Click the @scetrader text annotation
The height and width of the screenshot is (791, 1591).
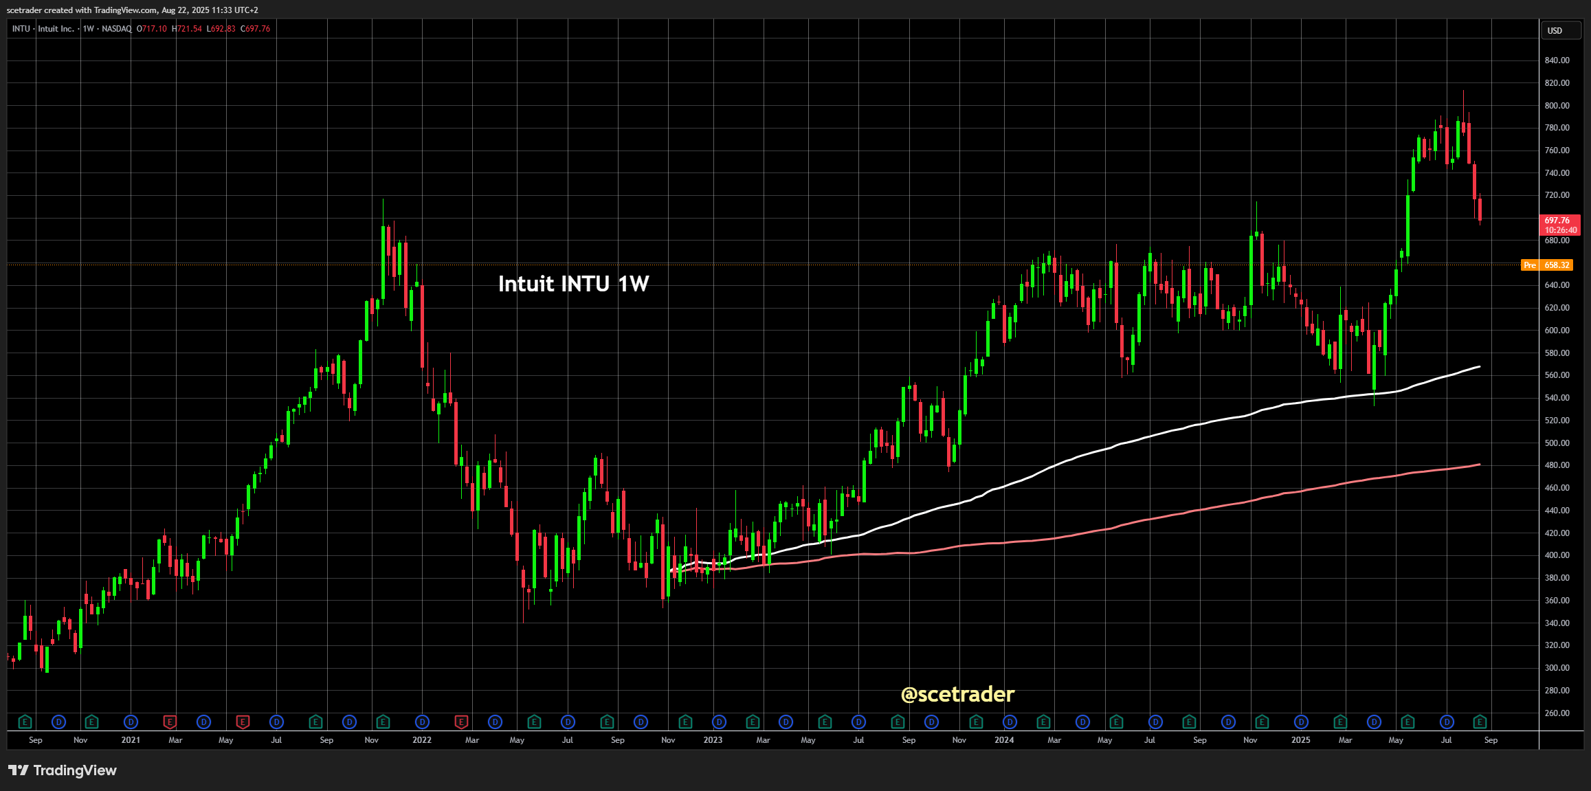pyautogui.click(x=957, y=694)
